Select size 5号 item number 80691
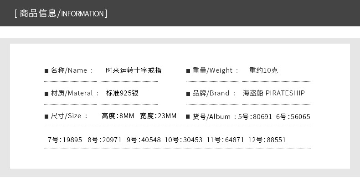 click(x=255, y=117)
